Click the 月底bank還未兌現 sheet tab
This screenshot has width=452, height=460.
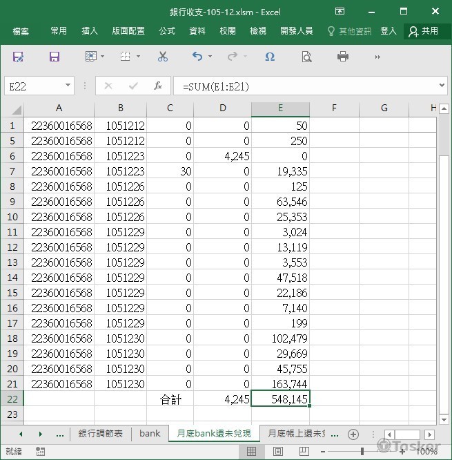(x=214, y=434)
